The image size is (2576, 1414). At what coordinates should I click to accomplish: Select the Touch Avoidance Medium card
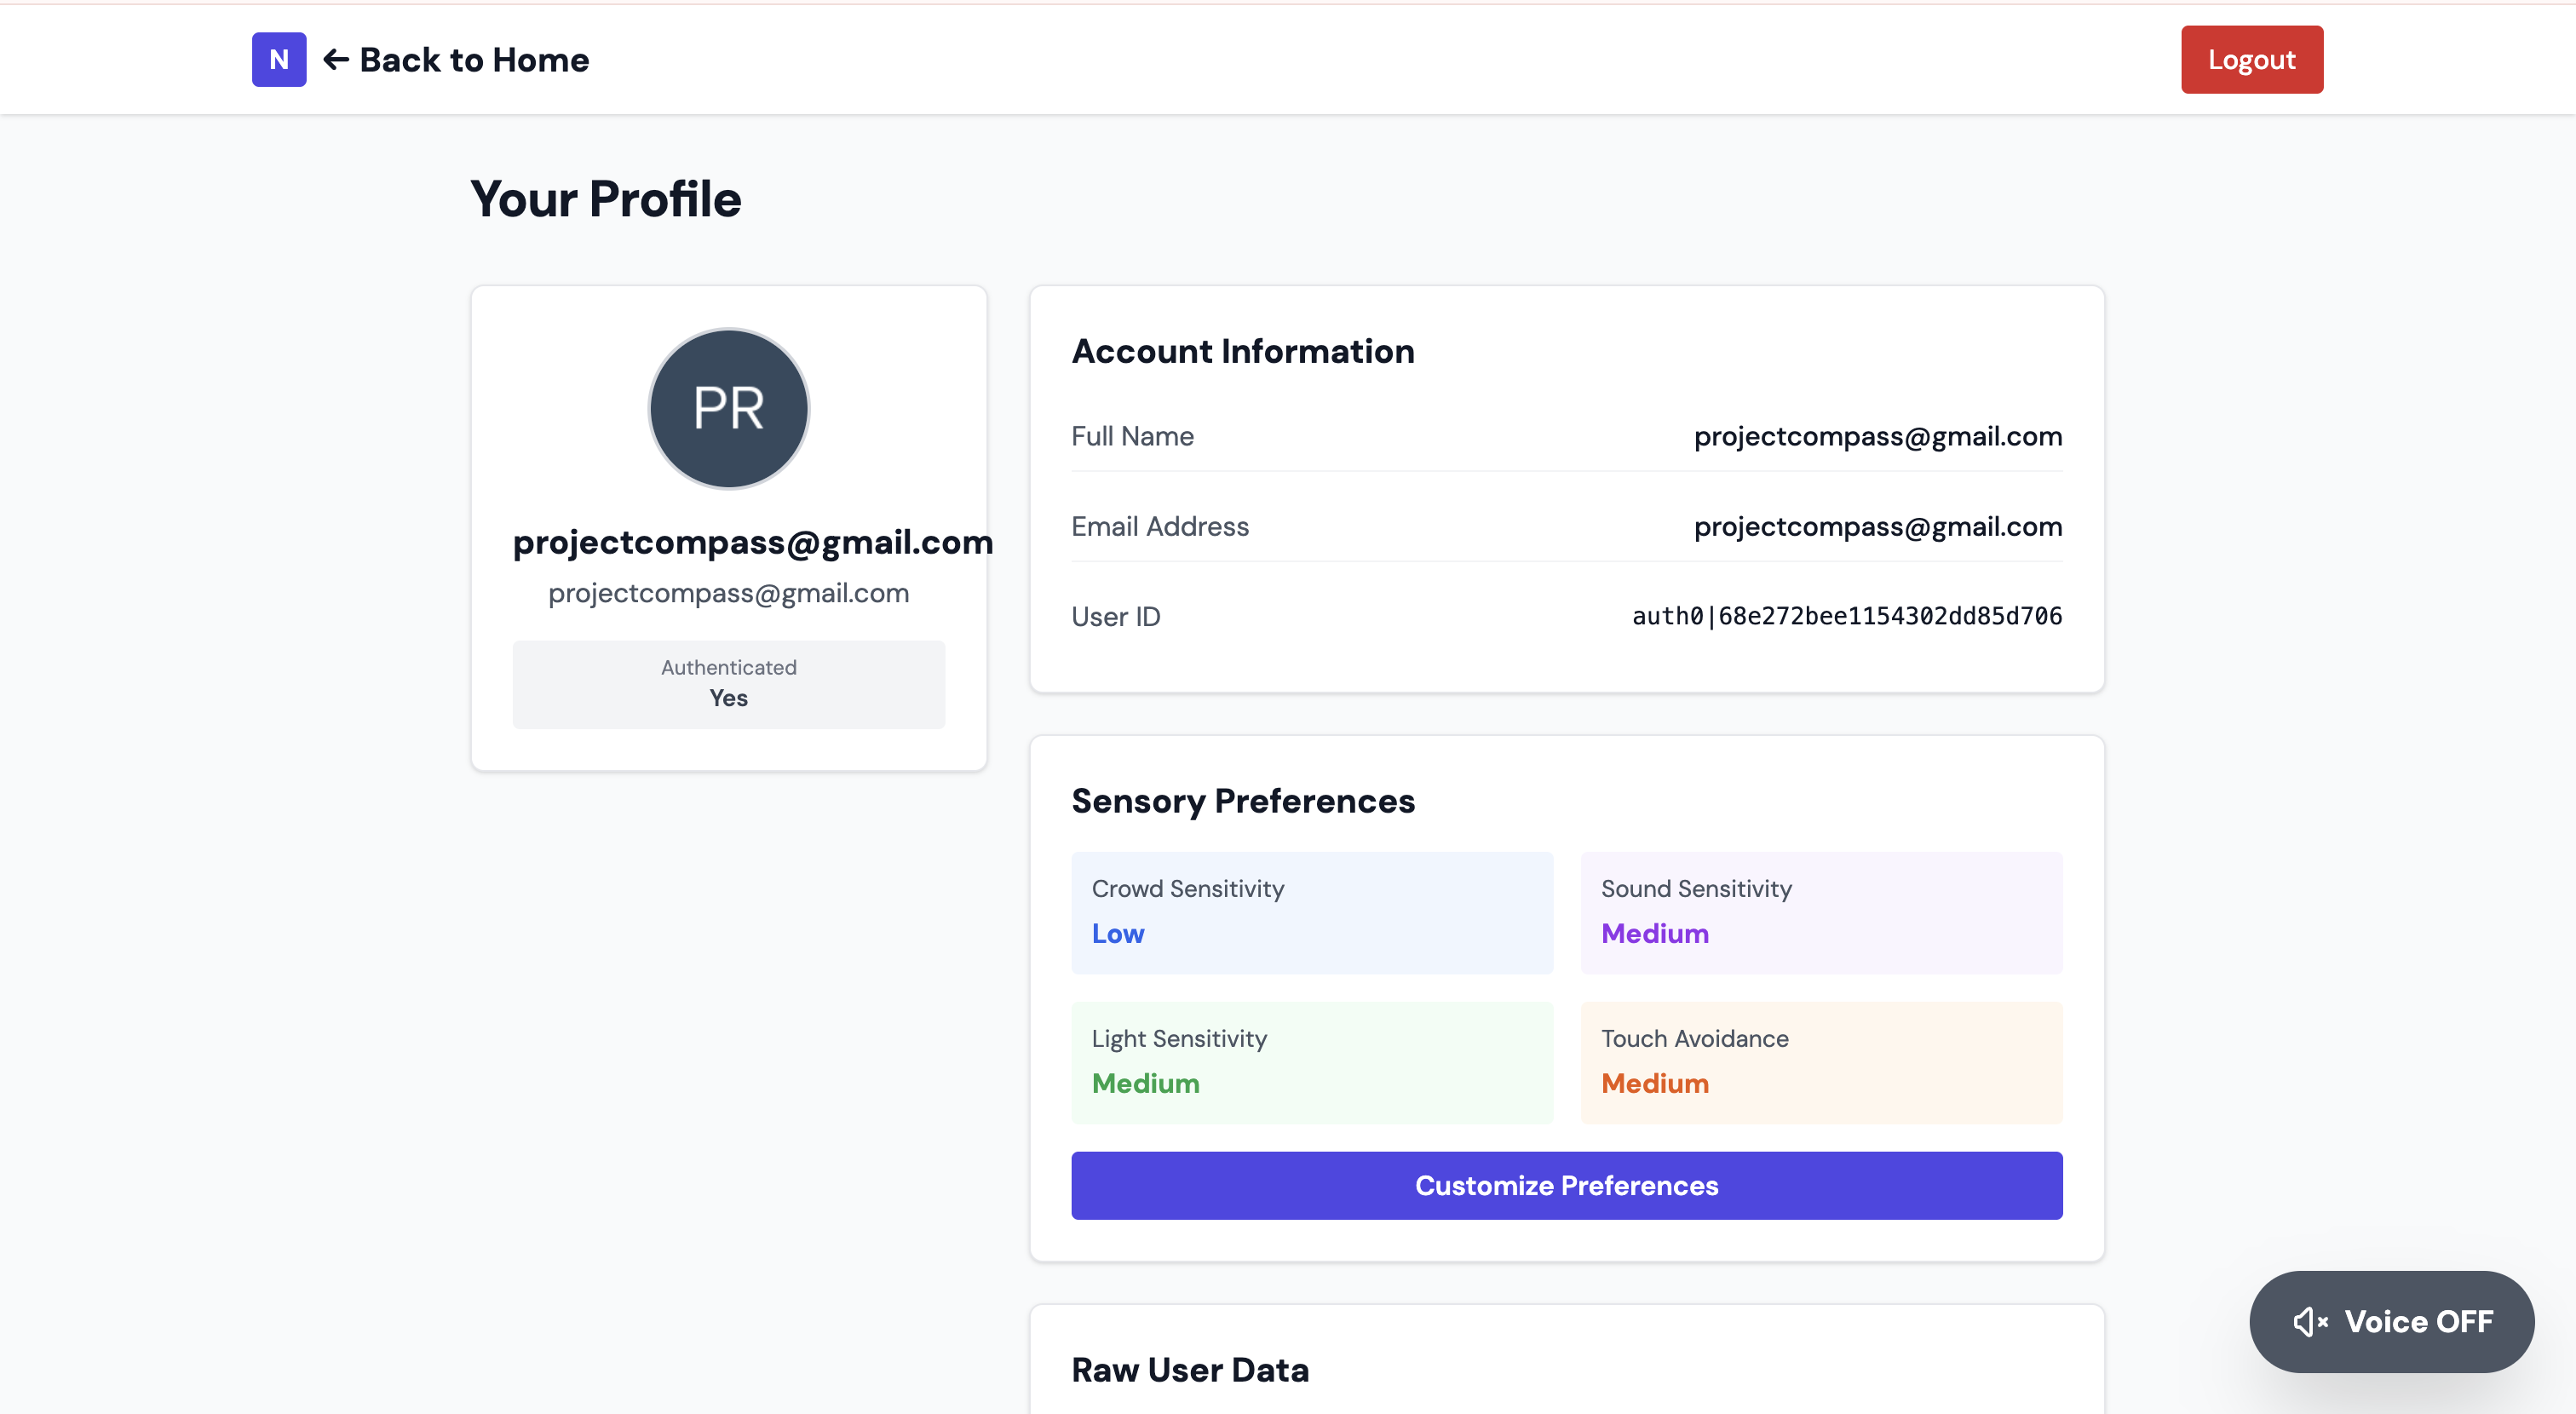[x=1820, y=1062]
